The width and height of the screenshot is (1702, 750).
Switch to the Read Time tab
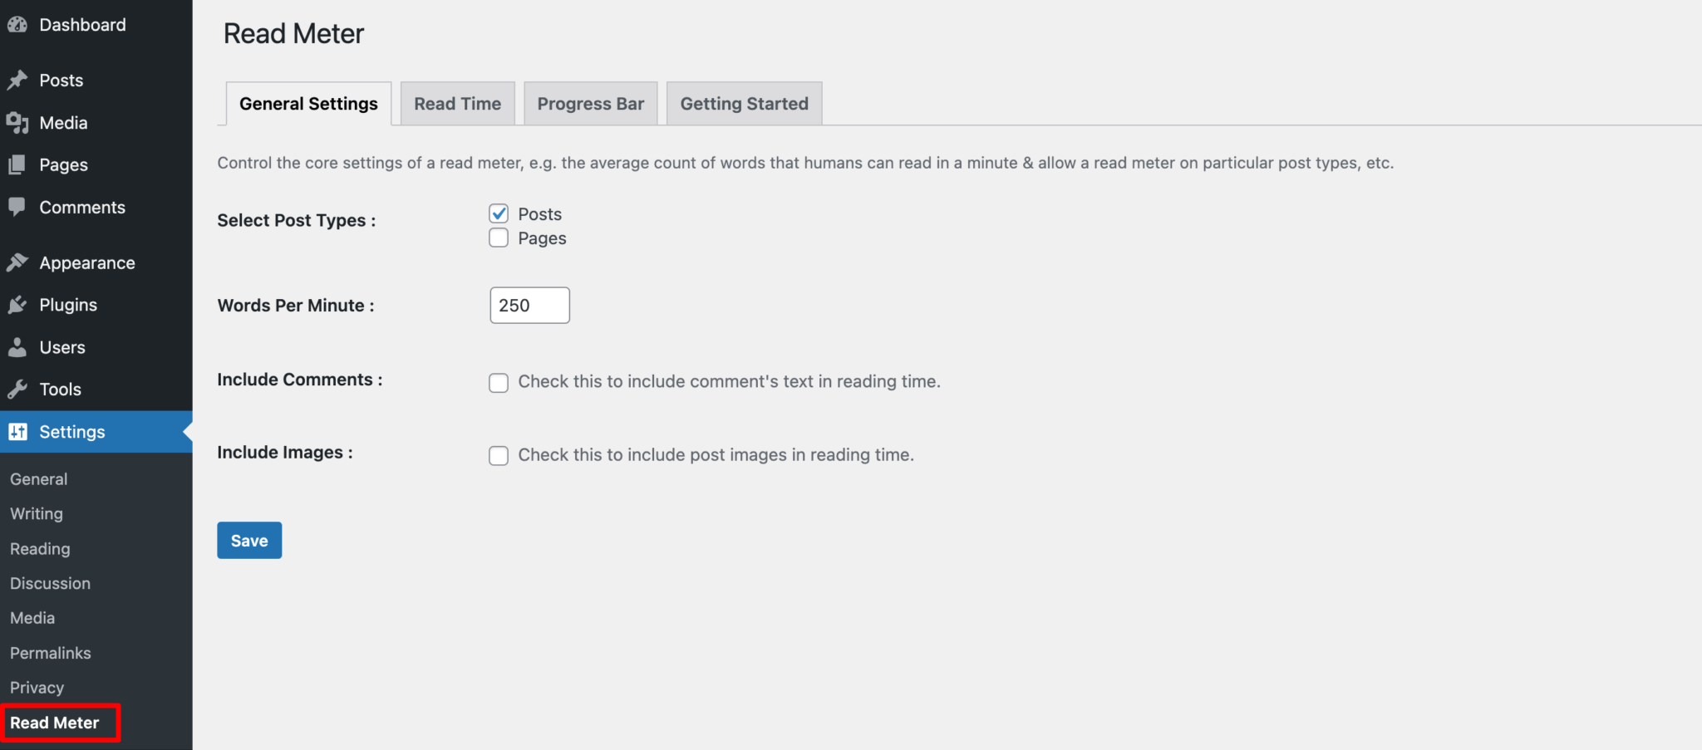pos(457,103)
